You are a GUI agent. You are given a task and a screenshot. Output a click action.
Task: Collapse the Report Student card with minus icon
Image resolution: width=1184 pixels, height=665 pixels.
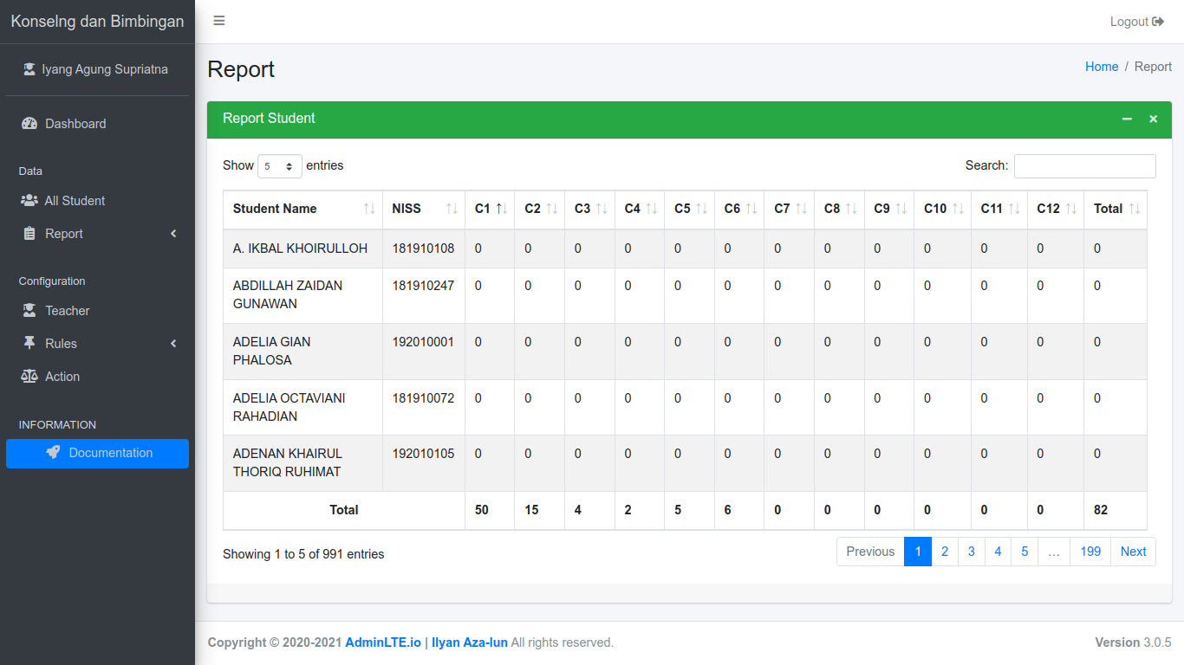click(1127, 119)
